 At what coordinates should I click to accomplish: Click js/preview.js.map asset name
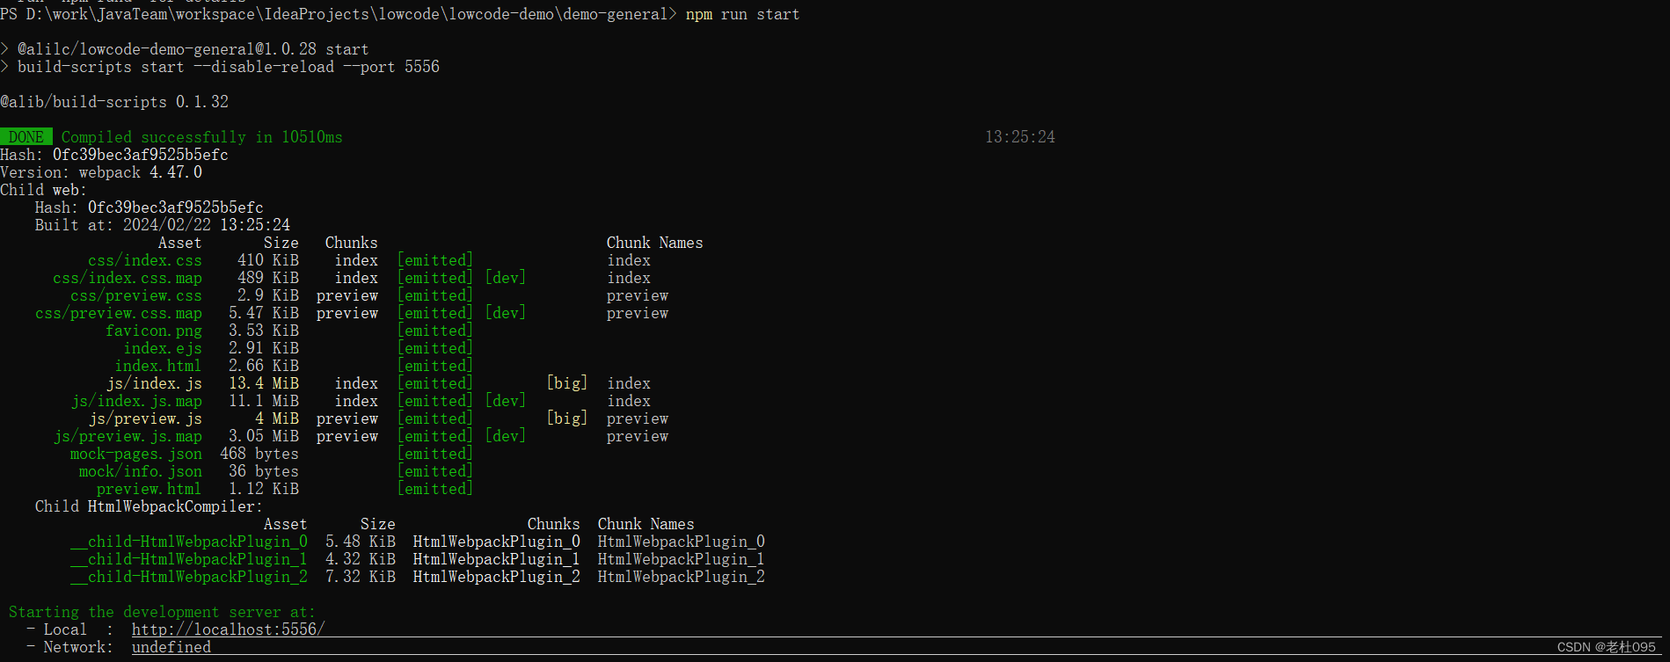127,436
